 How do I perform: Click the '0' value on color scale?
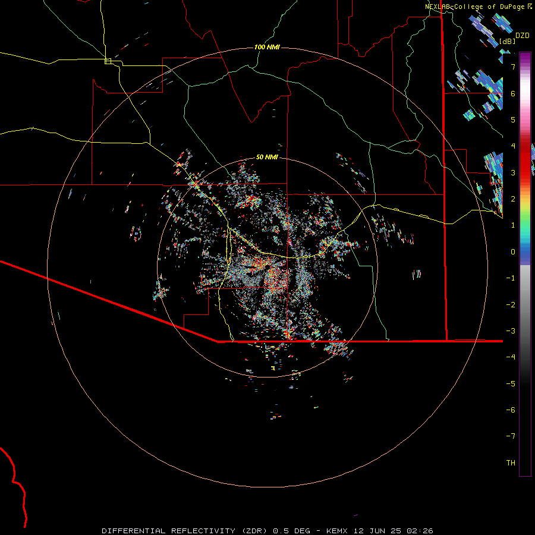513,252
